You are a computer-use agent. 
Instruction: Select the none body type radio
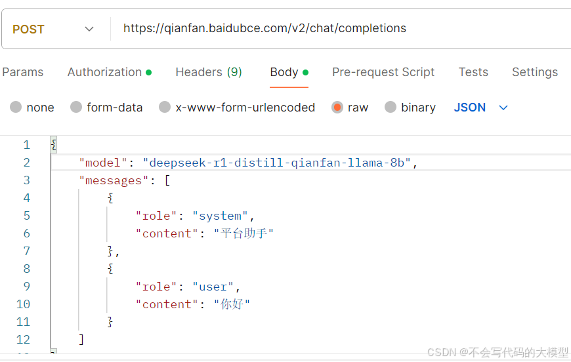pos(16,107)
